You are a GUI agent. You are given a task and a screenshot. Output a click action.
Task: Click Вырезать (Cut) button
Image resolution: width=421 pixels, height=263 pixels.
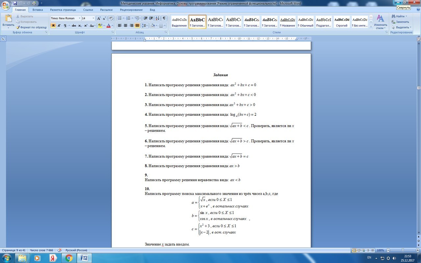pos(25,16)
